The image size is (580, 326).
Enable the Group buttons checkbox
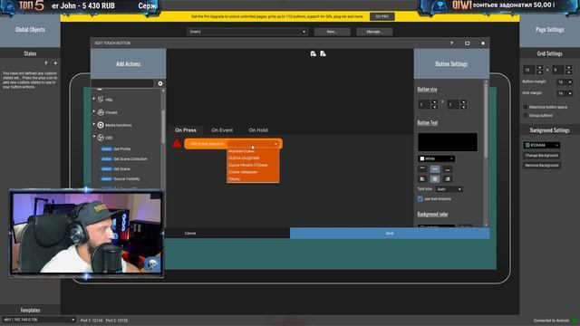click(526, 115)
